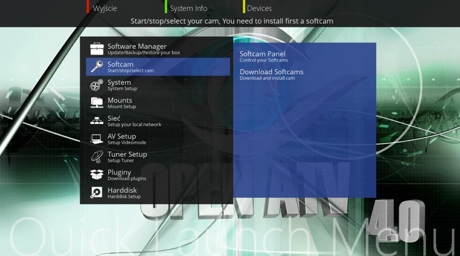Screen dimensions: 460x256
Task: Click 'Update/Backup/Restore your box' description text
Action: [144, 53]
